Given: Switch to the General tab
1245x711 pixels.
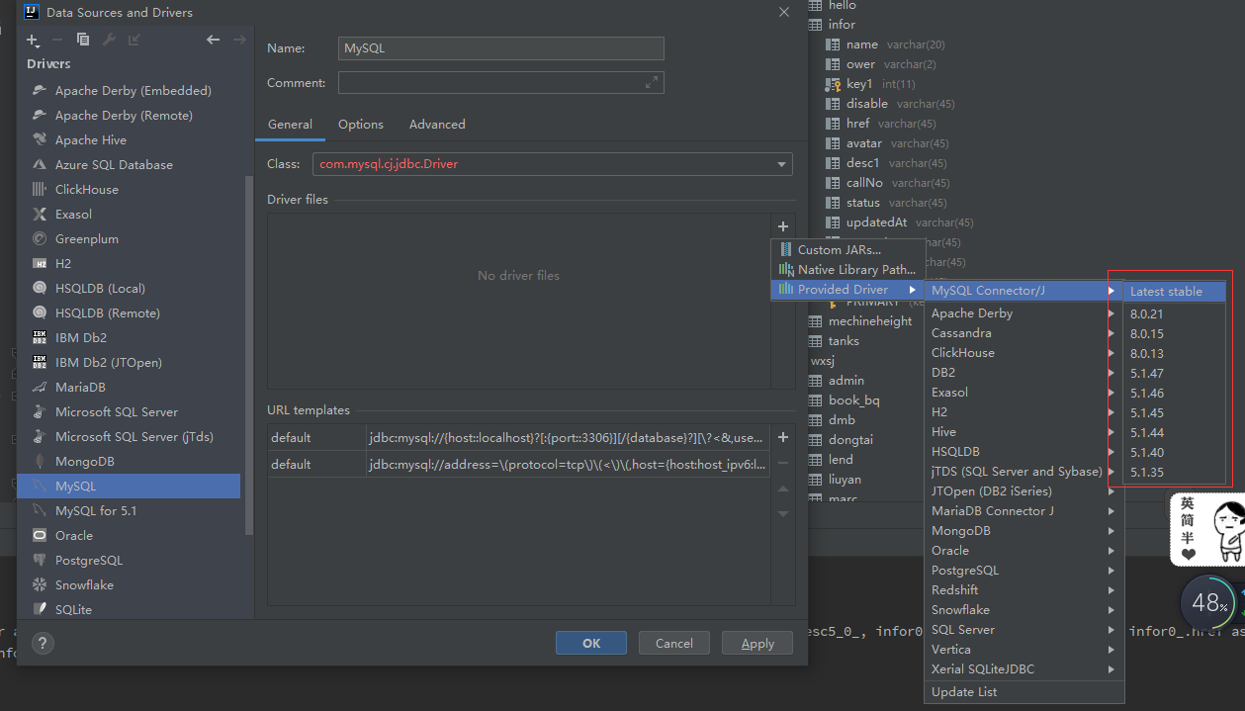Looking at the screenshot, I should tap(290, 125).
